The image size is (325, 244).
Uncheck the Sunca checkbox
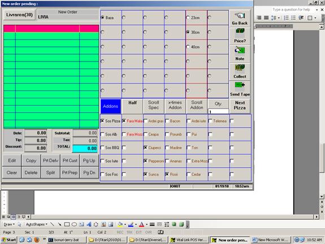point(145,174)
